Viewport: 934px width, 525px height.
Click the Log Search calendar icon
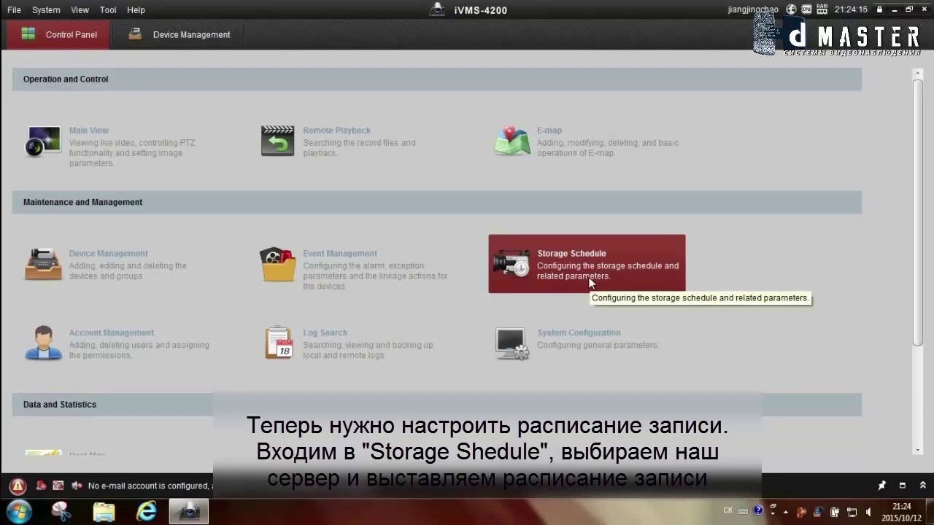(278, 343)
